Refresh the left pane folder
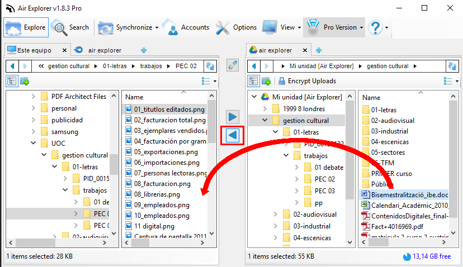463x267 pixels. 210,66
